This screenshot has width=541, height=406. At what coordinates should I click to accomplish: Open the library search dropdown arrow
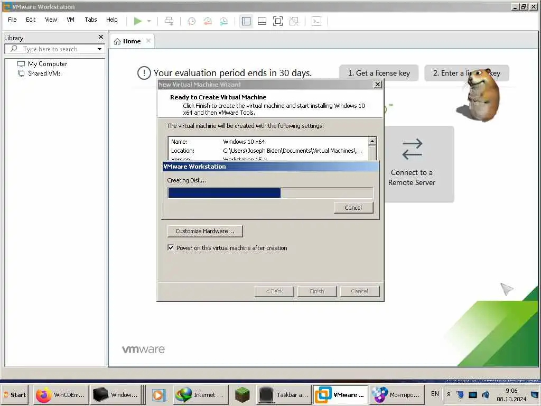pos(99,49)
